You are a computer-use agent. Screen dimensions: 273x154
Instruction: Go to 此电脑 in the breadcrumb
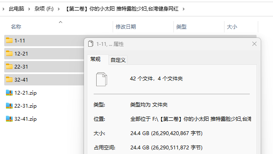click(16, 9)
